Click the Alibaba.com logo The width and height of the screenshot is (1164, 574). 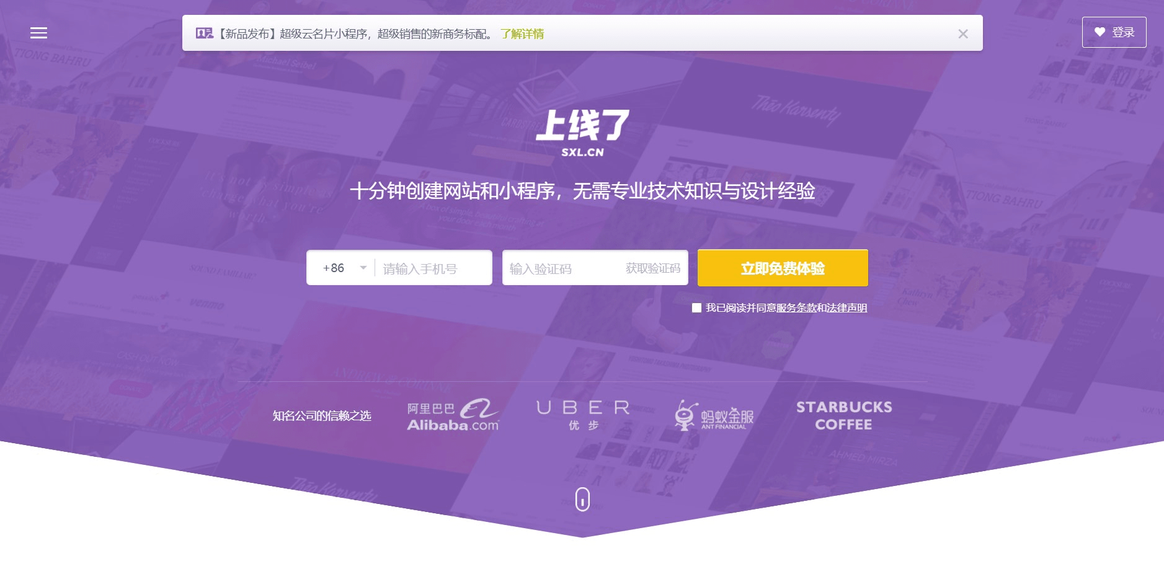(x=453, y=415)
